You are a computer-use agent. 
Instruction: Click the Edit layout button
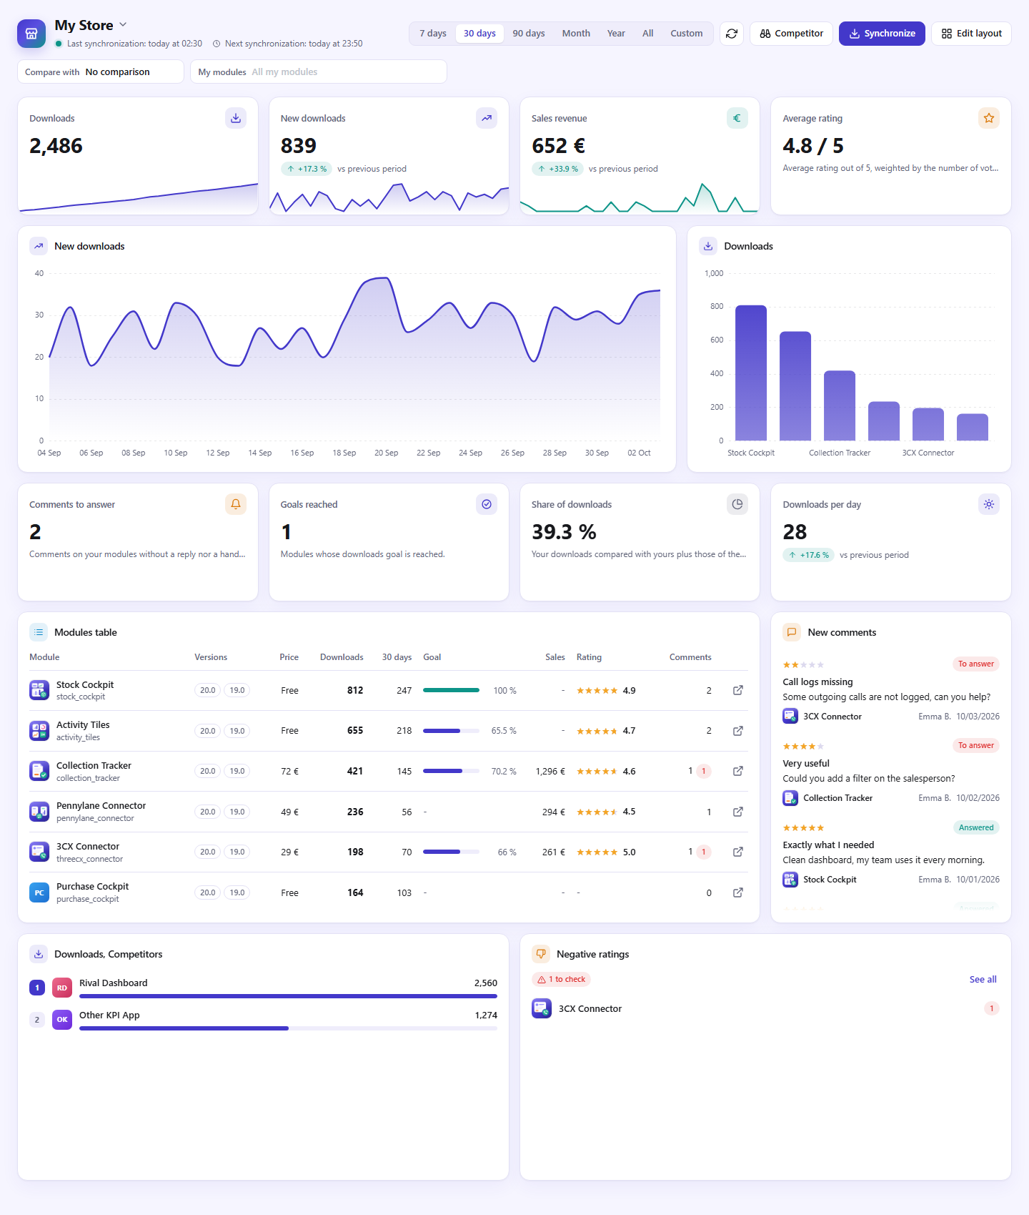pos(971,34)
